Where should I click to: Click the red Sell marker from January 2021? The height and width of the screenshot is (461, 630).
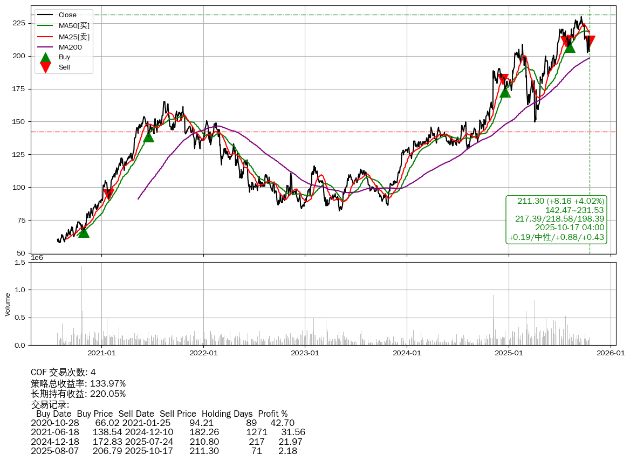coord(108,195)
